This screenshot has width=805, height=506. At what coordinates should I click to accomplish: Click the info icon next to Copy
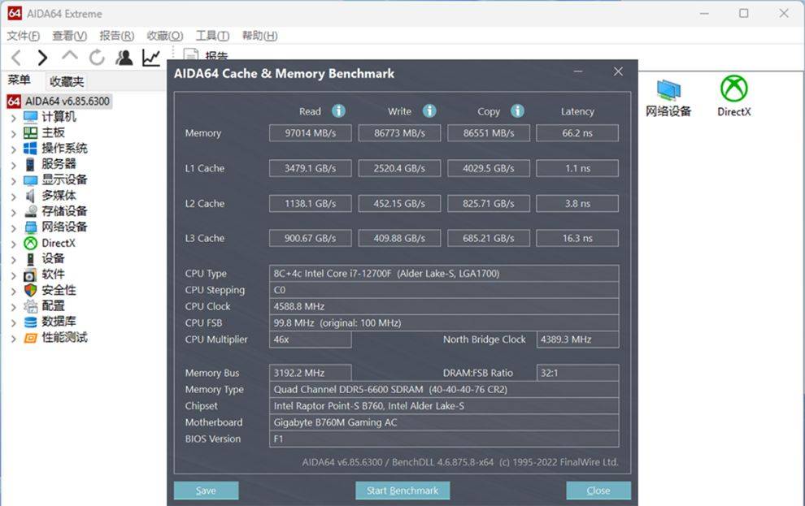517,111
